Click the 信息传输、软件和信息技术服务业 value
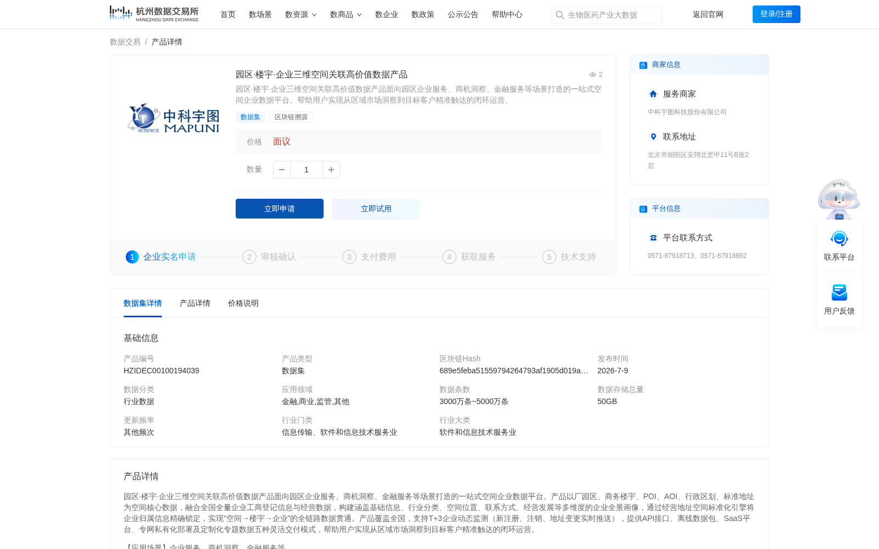This screenshot has height=549, width=879. pos(340,432)
